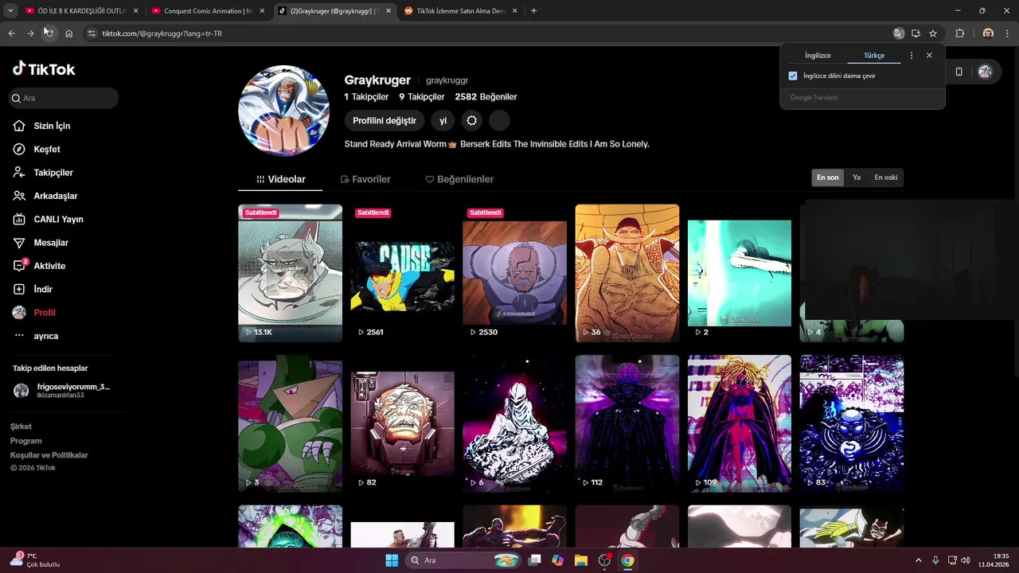Switch to the Favoriler tab
Image resolution: width=1019 pixels, height=573 pixels.
[365, 179]
